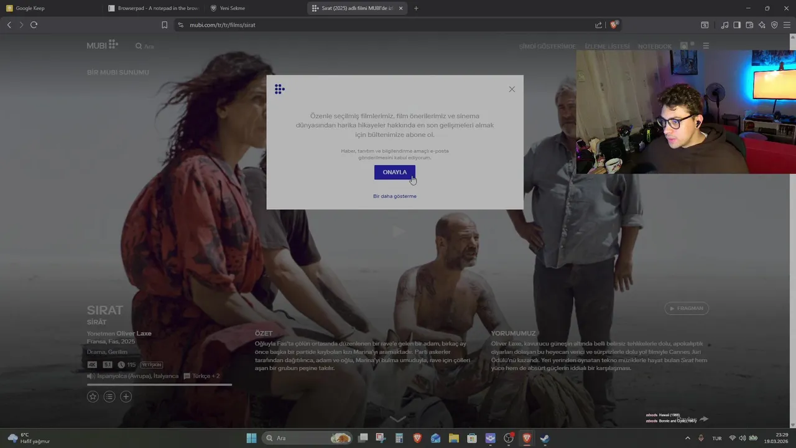This screenshot has height=448, width=796.
Task: Click the microphone tray icon
Action: tap(701, 438)
